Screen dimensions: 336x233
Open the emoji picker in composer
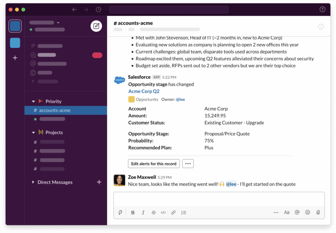click(x=307, y=212)
